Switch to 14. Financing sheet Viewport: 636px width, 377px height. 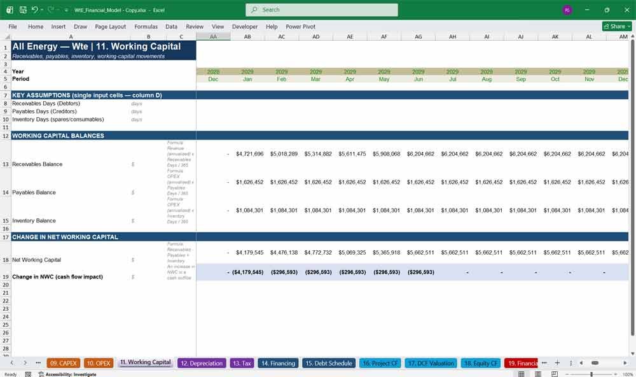click(278, 363)
